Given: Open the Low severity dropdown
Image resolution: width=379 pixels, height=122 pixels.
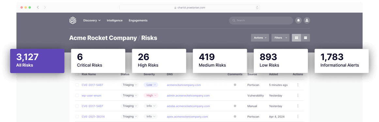Looking at the screenshot, I should click(151, 85).
